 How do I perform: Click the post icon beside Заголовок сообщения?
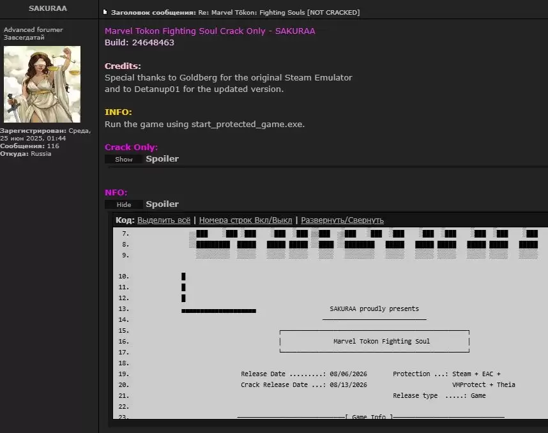(105, 12)
